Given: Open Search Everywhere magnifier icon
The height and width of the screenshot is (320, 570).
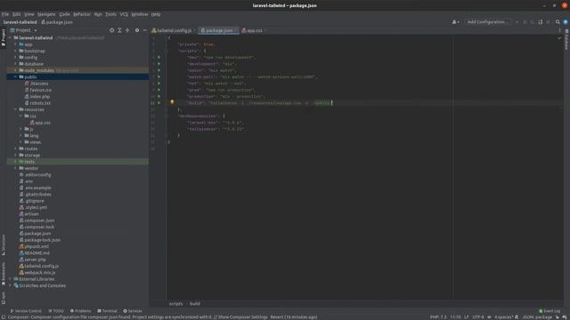Looking at the screenshot, I should [x=558, y=22].
